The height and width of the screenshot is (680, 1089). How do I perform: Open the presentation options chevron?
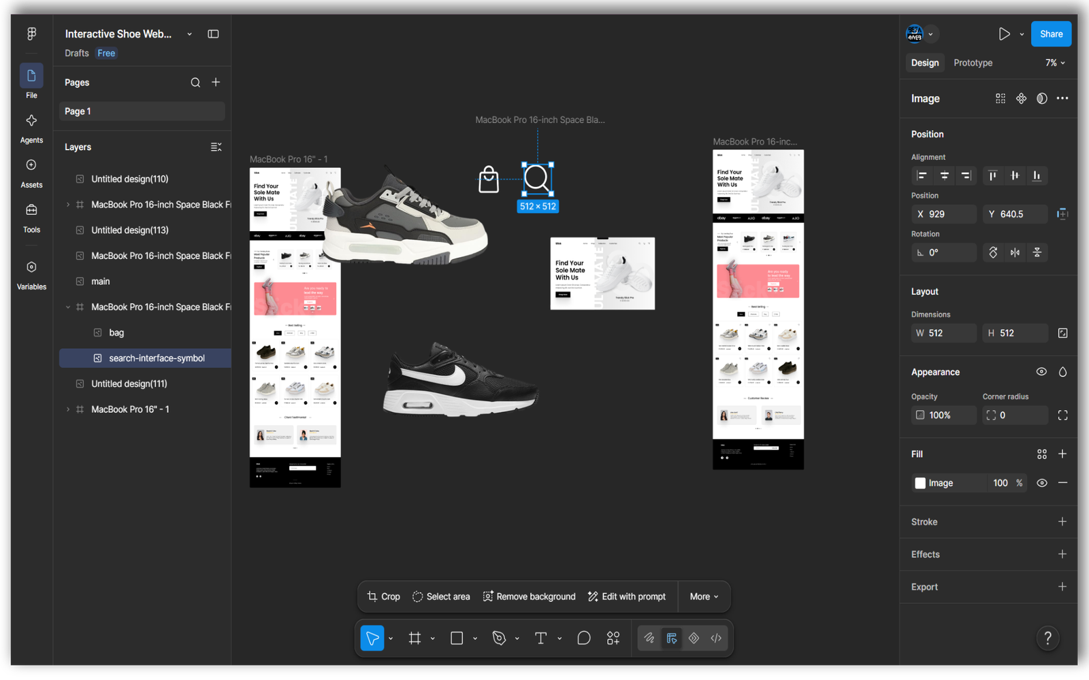click(x=1022, y=34)
